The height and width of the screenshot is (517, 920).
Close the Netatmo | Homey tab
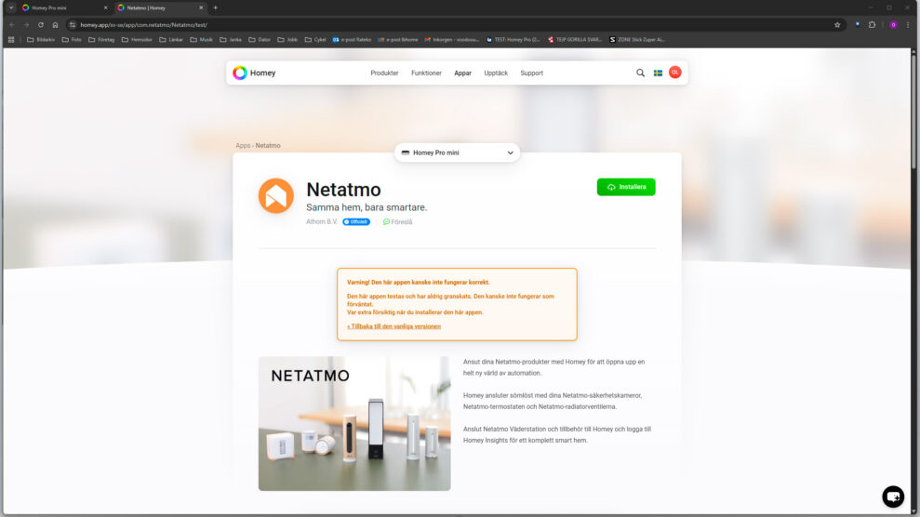201,7
